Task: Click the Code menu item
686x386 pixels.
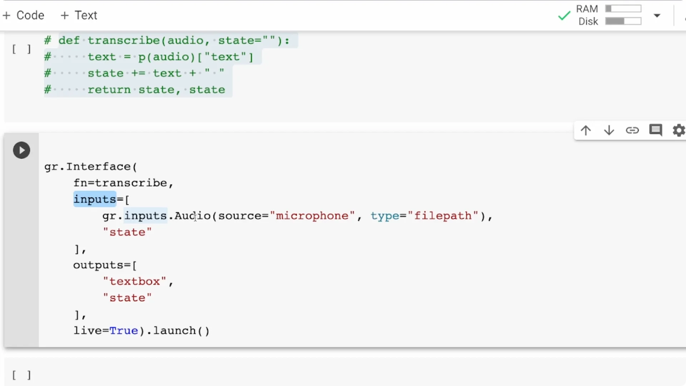Action: pyautogui.click(x=23, y=15)
